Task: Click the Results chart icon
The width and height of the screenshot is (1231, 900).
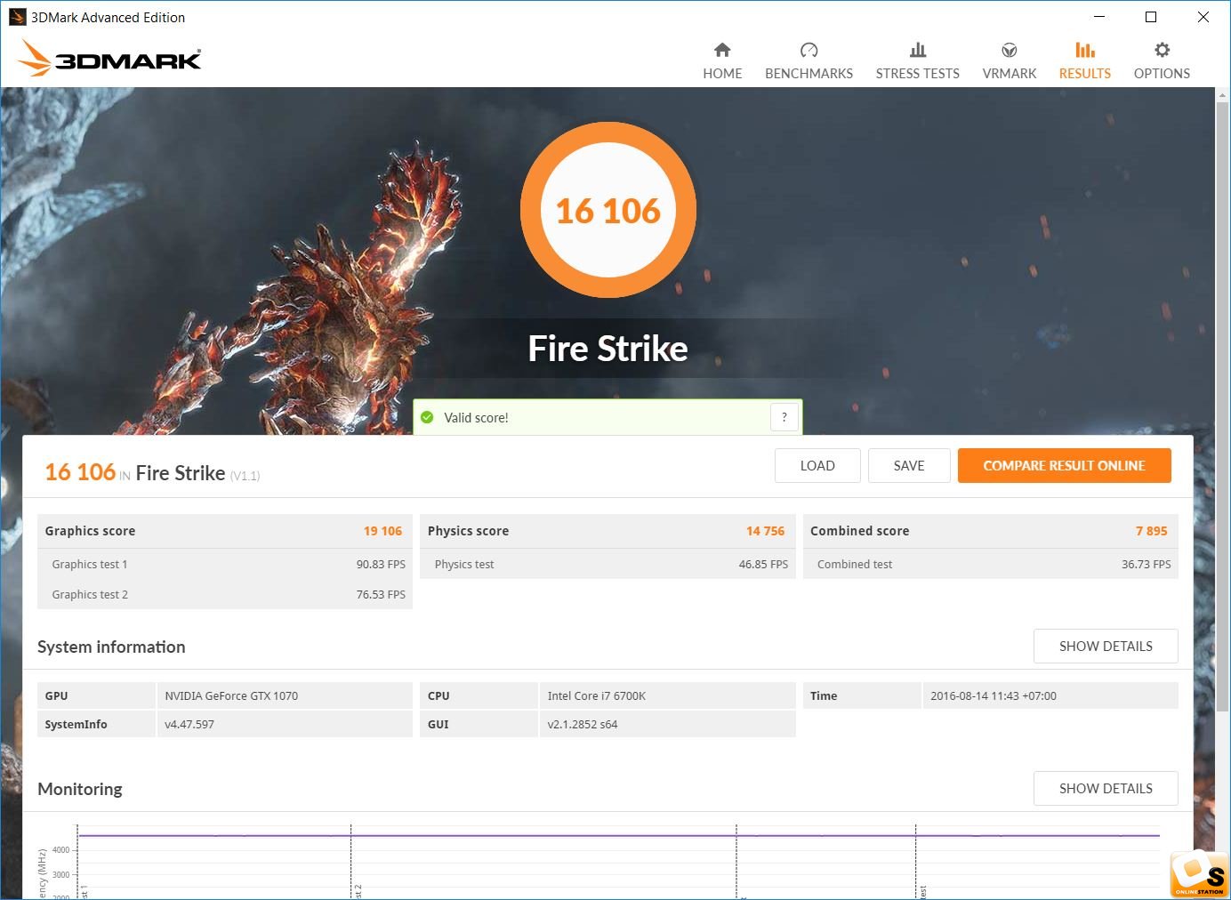Action: [x=1085, y=50]
